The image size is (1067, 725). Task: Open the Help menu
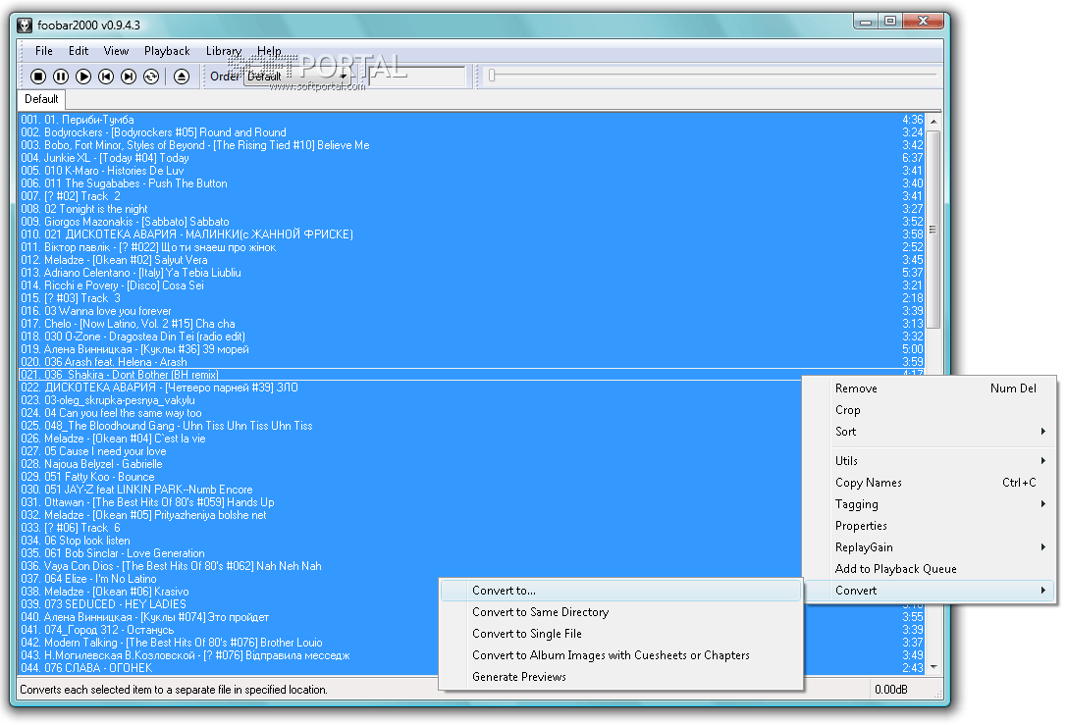[x=269, y=51]
